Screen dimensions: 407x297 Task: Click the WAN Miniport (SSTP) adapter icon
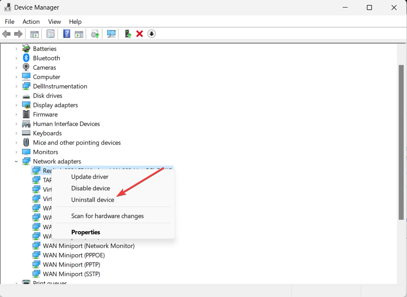(36, 274)
